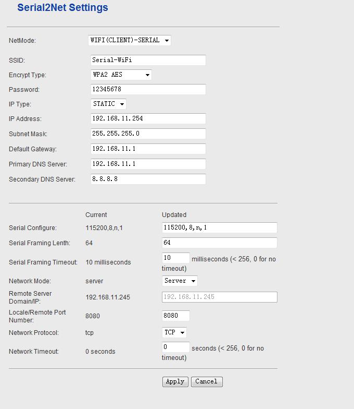Select the IP Address field

pyautogui.click(x=148, y=119)
